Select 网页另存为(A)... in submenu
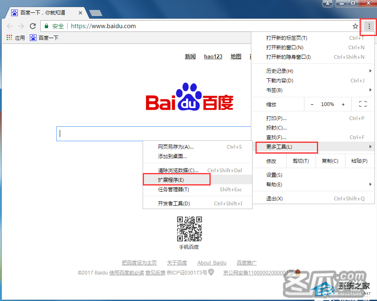 point(198,147)
